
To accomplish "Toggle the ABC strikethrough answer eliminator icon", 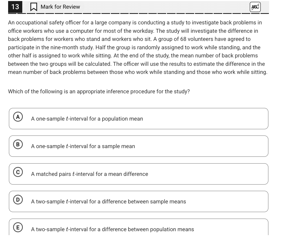I will tap(255, 7).
